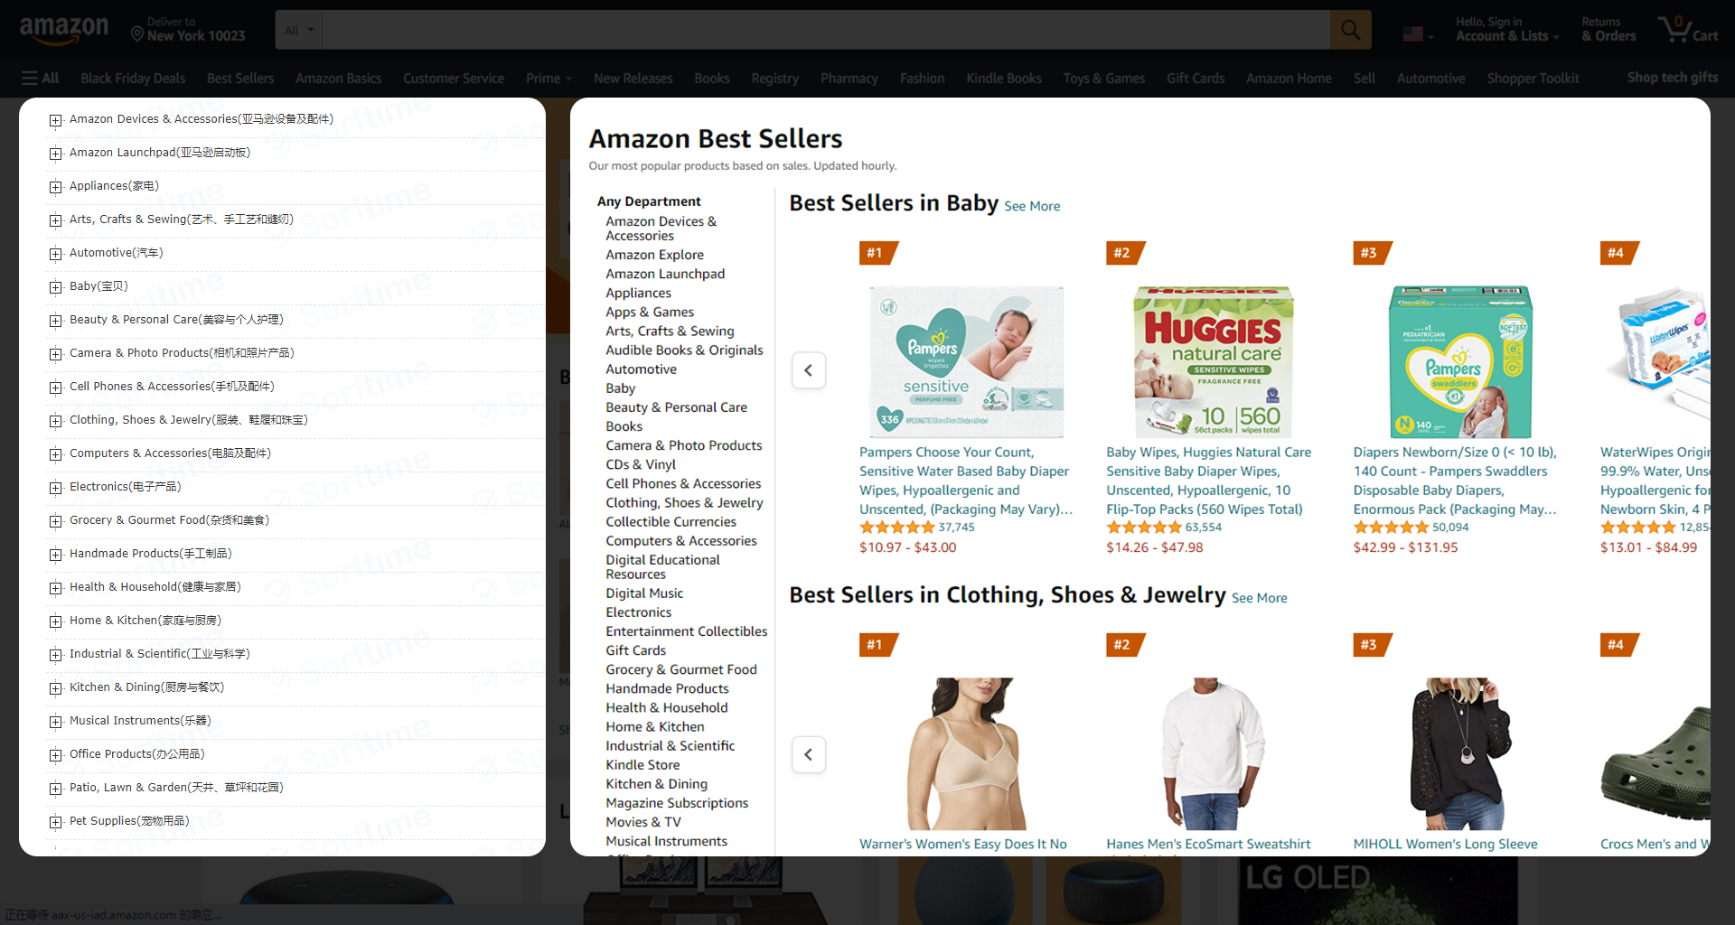
Task: Open Pampers Swaddlers diapers image
Action: [x=1459, y=361]
